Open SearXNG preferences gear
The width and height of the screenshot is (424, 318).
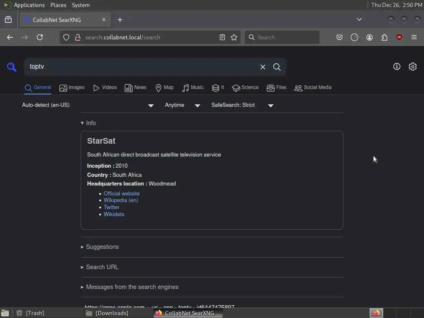click(413, 67)
